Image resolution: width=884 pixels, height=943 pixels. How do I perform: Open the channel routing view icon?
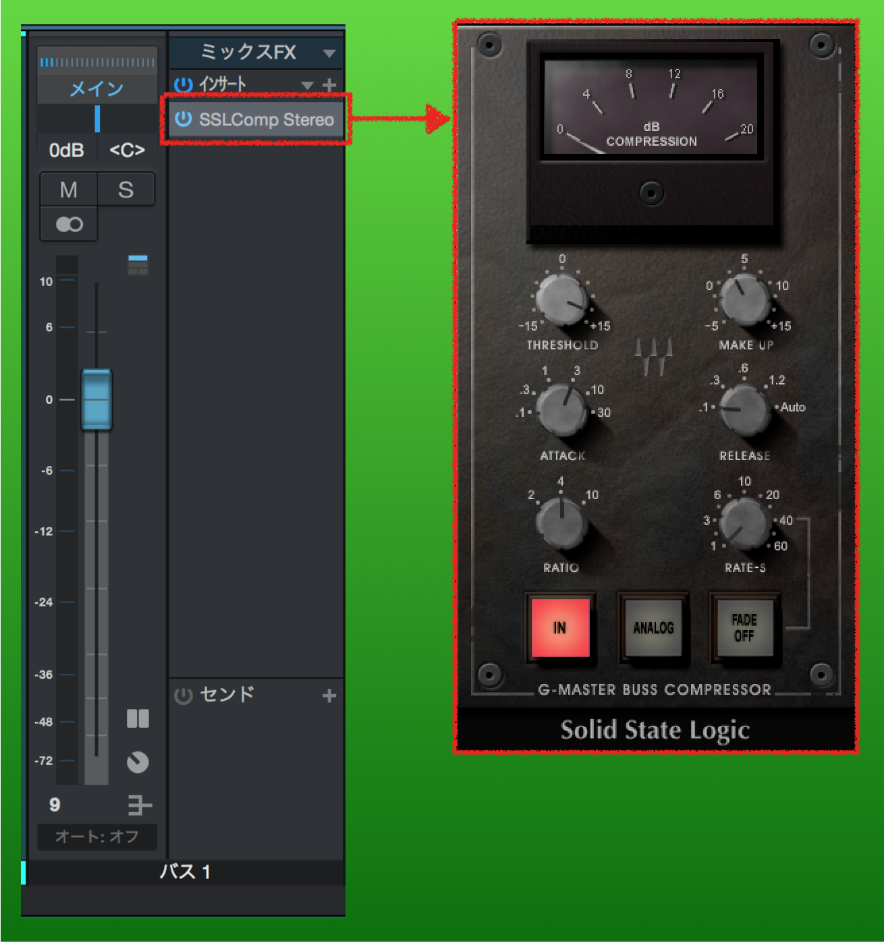140,805
